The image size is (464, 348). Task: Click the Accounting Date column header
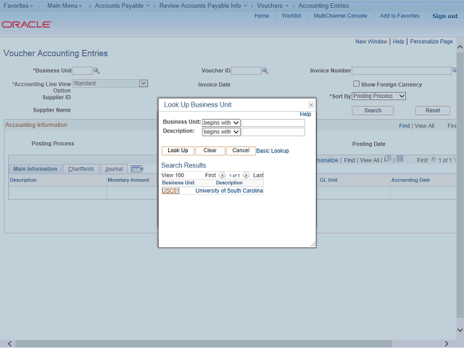click(x=410, y=181)
